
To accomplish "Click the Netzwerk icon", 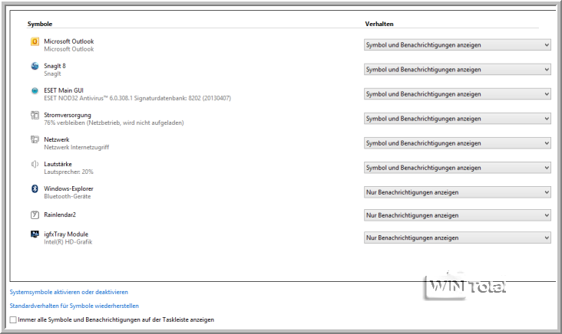I will [x=35, y=139].
